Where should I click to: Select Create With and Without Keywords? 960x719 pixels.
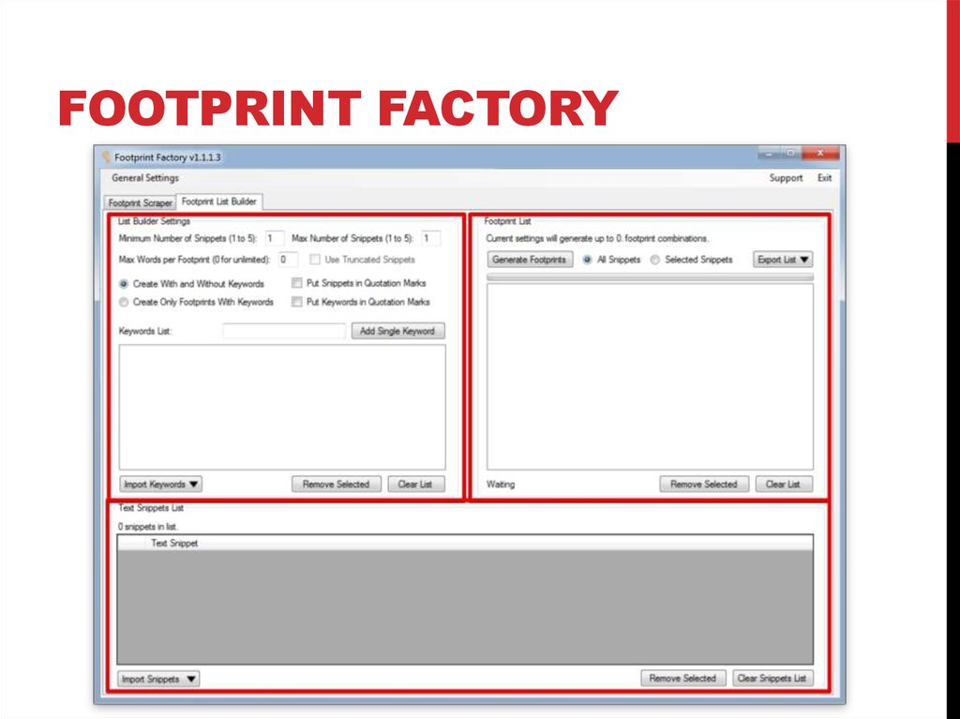click(x=124, y=283)
